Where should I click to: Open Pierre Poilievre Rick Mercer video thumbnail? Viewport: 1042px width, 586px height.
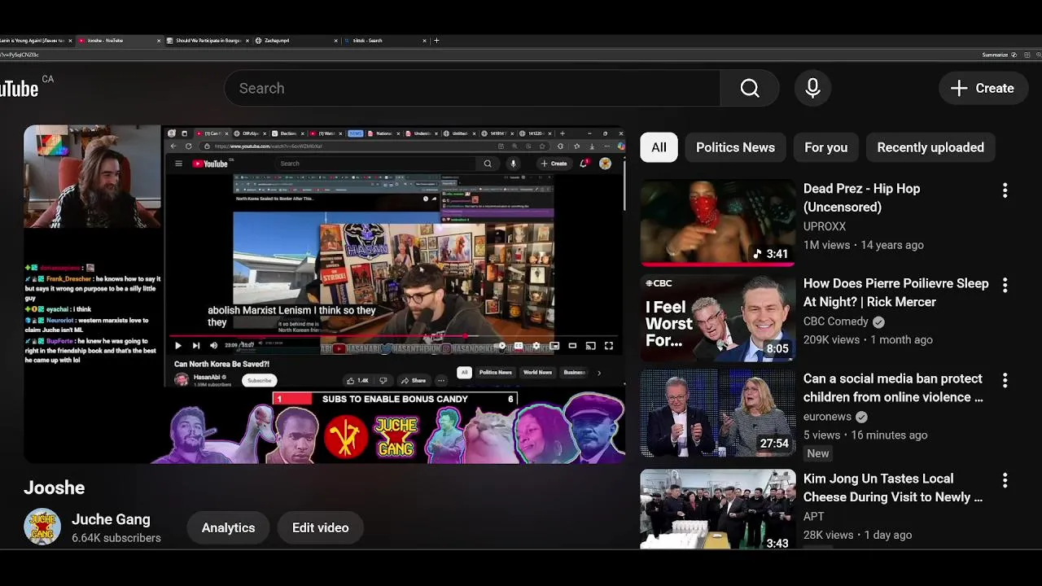coord(717,317)
